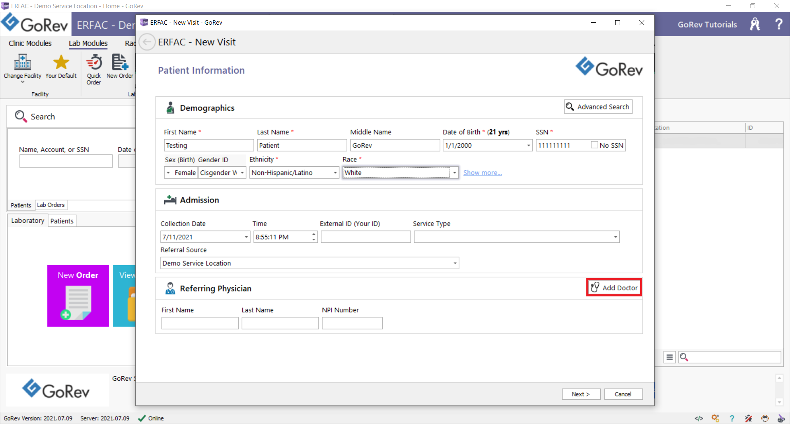This screenshot has width=790, height=424.
Task: Click the Online status indicator
Action: coord(151,418)
